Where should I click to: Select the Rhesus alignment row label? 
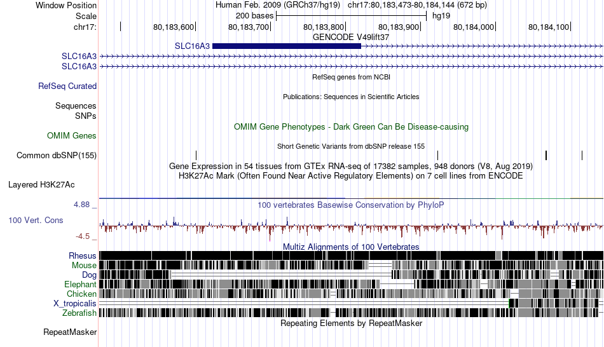coord(83,255)
